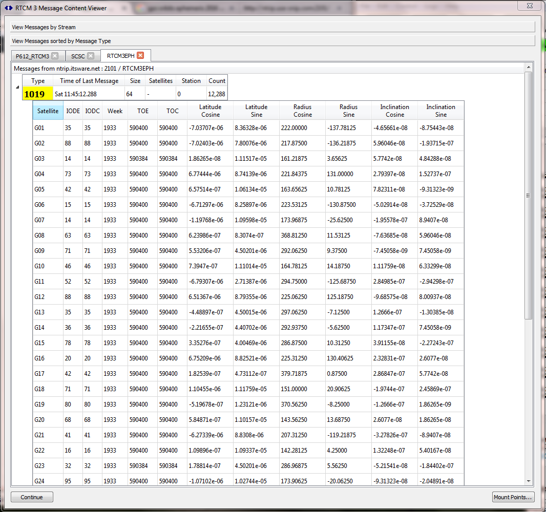Click the Station column header
The height and width of the screenshot is (512, 546).
point(191,81)
